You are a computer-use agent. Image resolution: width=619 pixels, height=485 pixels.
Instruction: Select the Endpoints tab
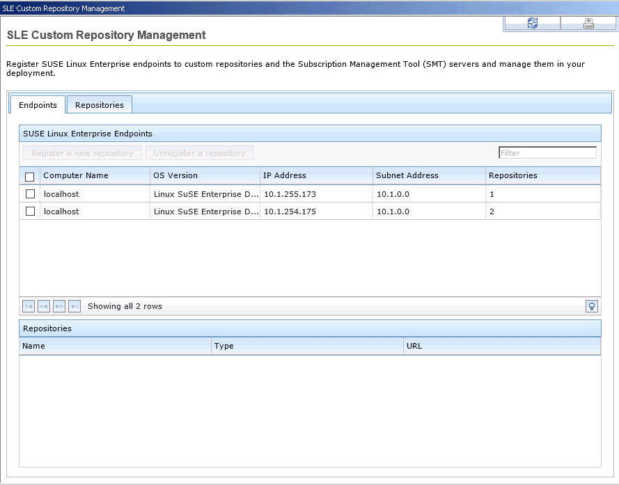pos(38,105)
